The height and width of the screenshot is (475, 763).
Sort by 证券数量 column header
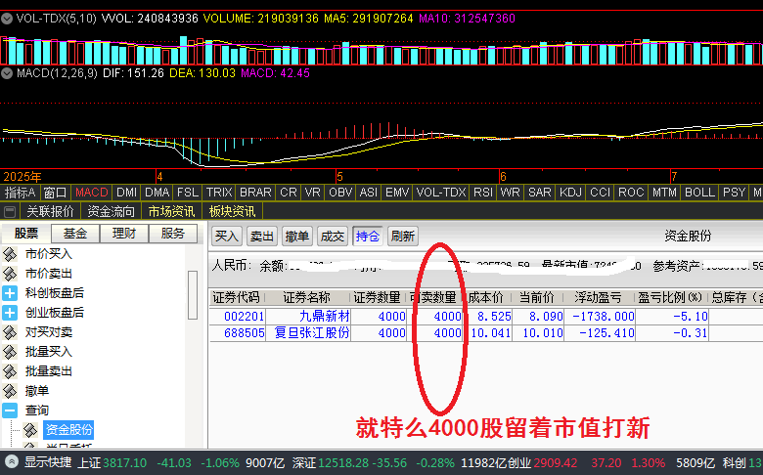click(377, 297)
